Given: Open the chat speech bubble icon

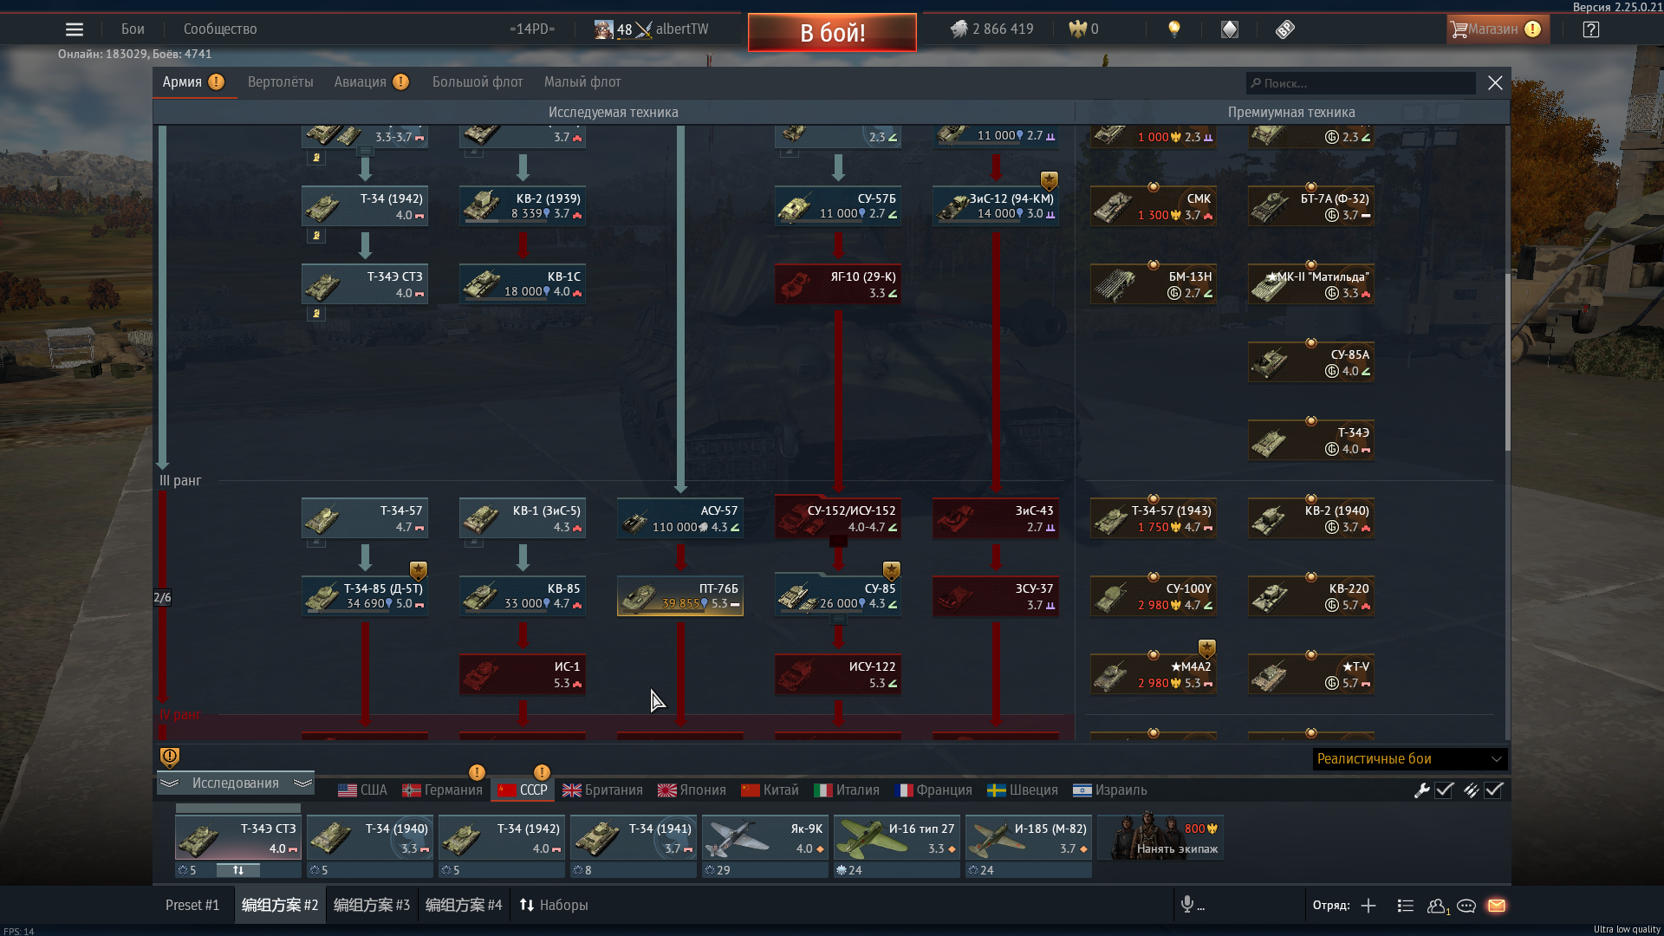Looking at the screenshot, I should (x=1466, y=906).
